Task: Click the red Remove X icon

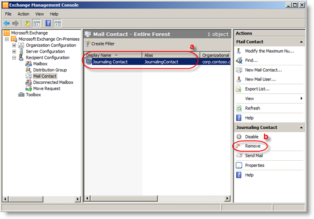Action: pyautogui.click(x=239, y=146)
